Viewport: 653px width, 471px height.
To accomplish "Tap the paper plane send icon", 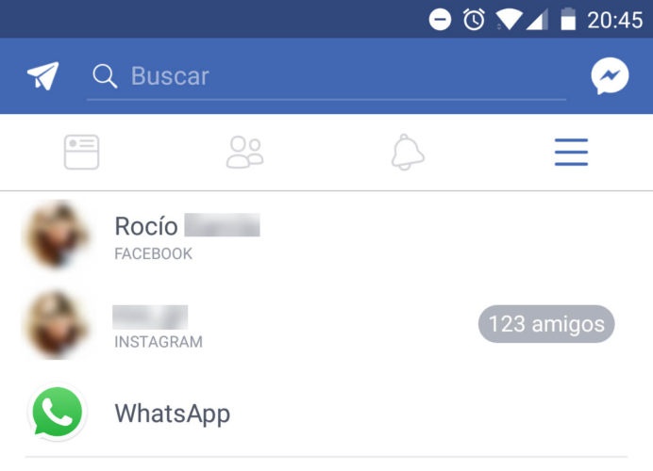I will [x=42, y=75].
